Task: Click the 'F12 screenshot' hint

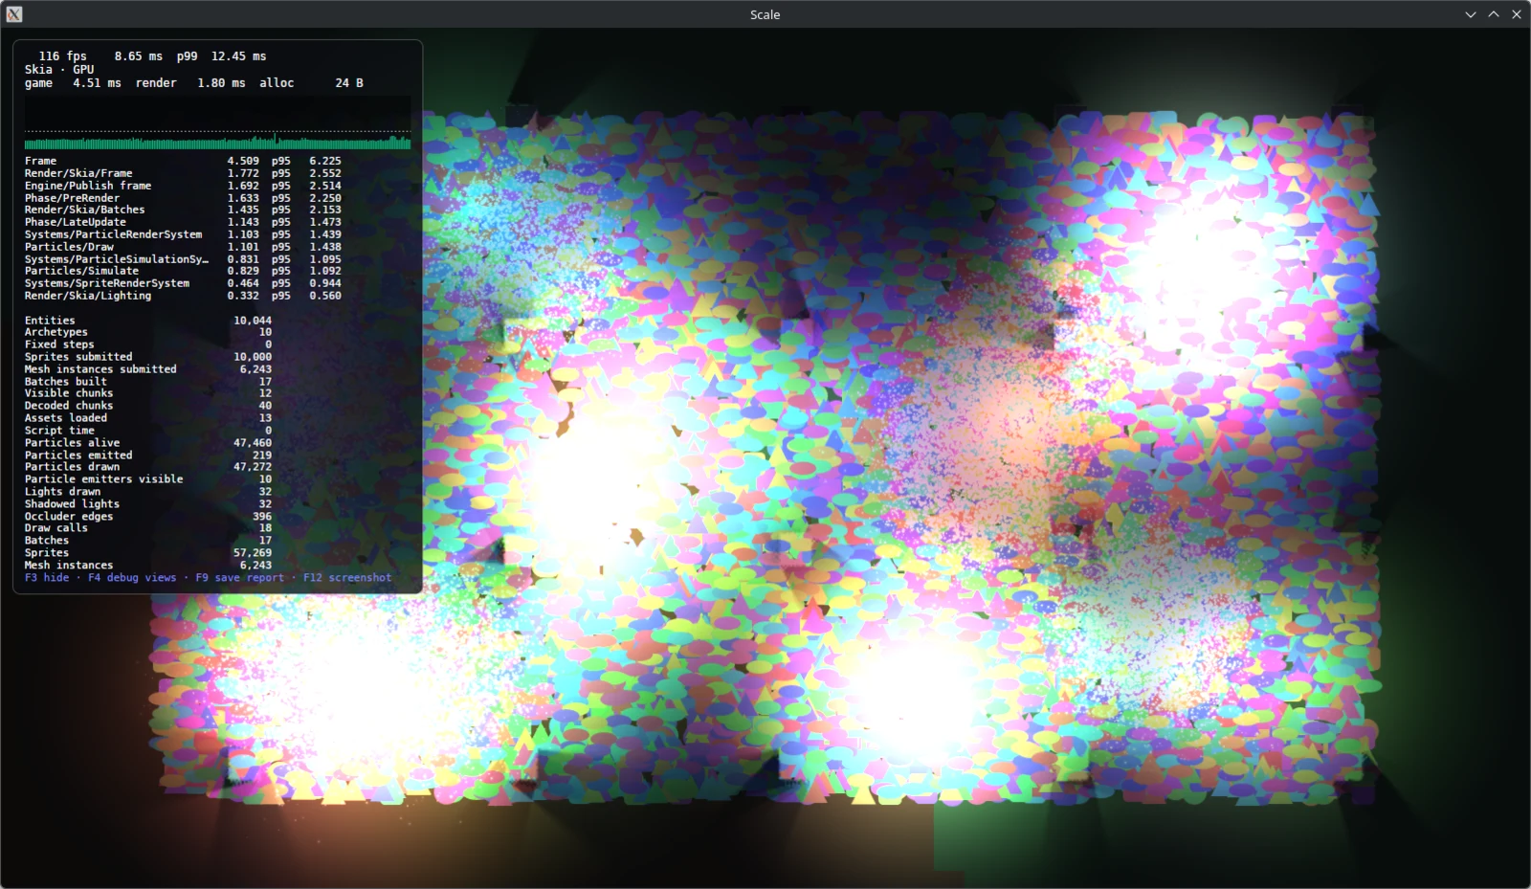Action: point(347,578)
